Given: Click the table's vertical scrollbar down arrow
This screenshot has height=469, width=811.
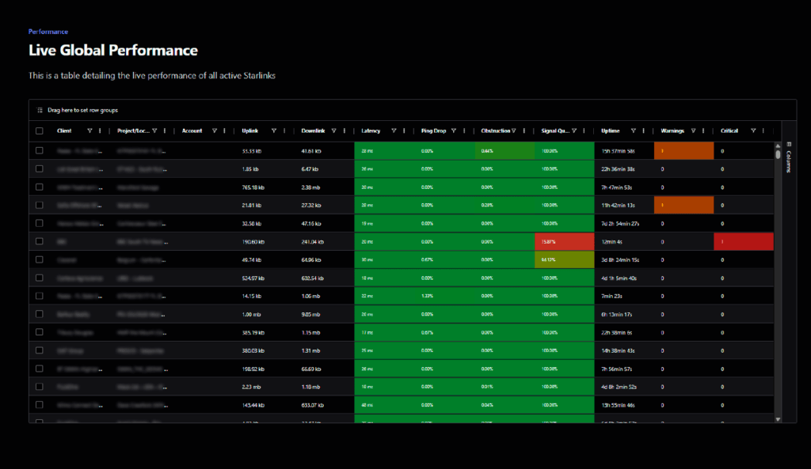Looking at the screenshot, I should 778,418.
